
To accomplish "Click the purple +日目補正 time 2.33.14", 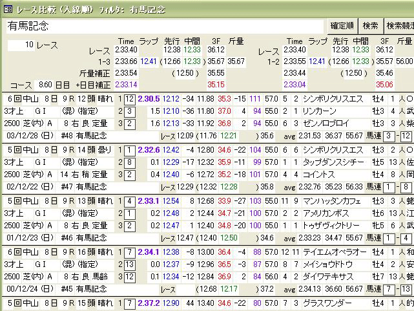I will [x=126, y=85].
